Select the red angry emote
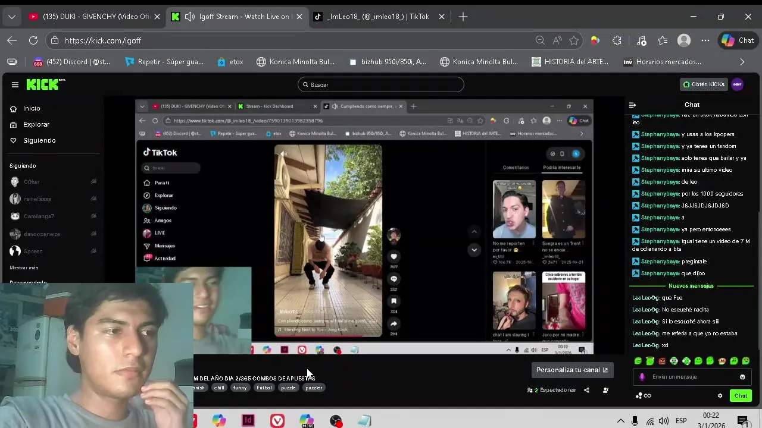The height and width of the screenshot is (428, 762). (662, 361)
